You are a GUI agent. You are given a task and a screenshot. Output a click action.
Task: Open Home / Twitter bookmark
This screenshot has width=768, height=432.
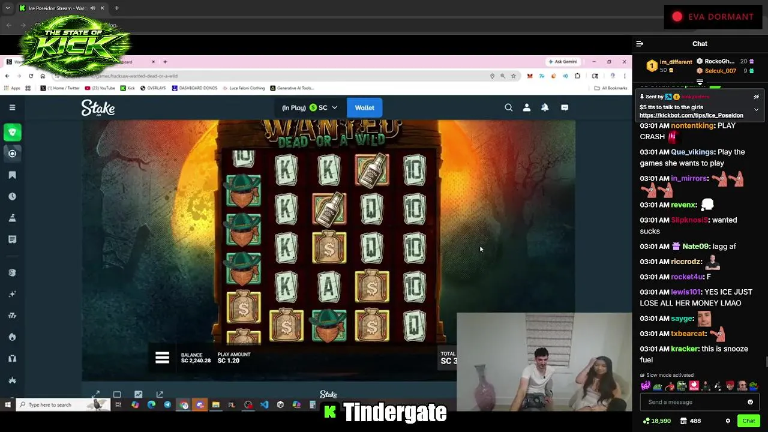[60, 88]
